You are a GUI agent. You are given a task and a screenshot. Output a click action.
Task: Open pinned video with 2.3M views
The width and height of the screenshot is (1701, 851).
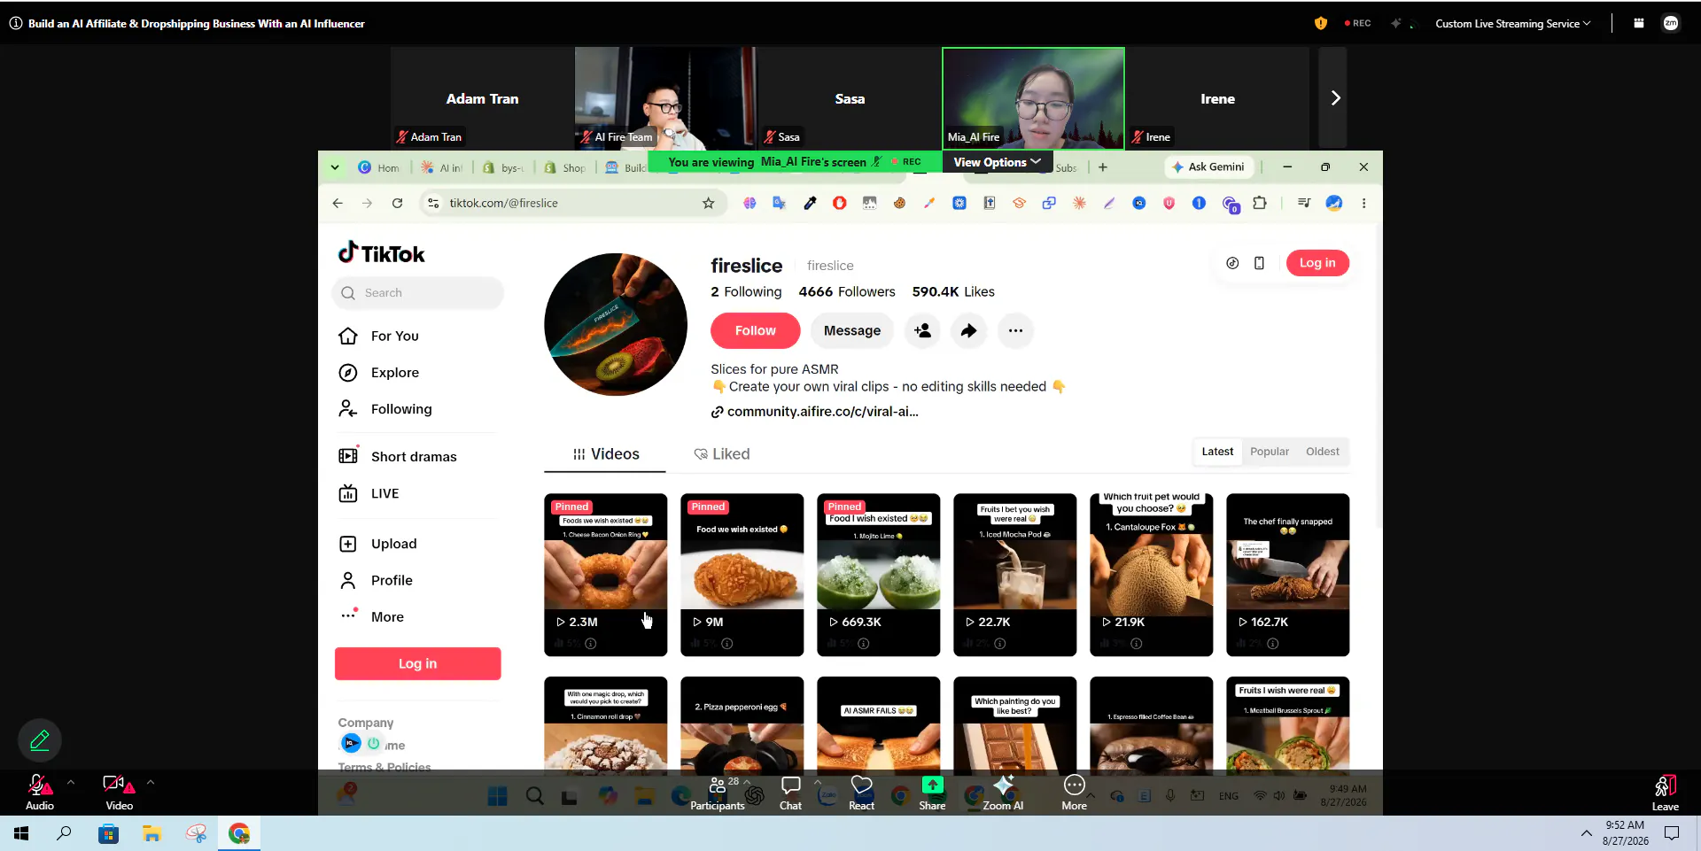click(x=605, y=575)
